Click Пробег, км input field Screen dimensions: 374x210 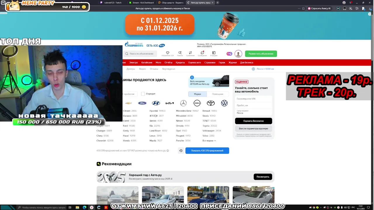[x=253, y=105]
